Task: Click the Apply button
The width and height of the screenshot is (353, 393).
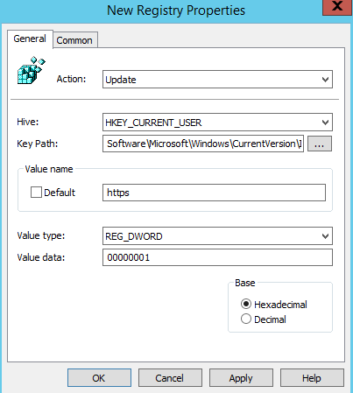Action: click(x=241, y=378)
